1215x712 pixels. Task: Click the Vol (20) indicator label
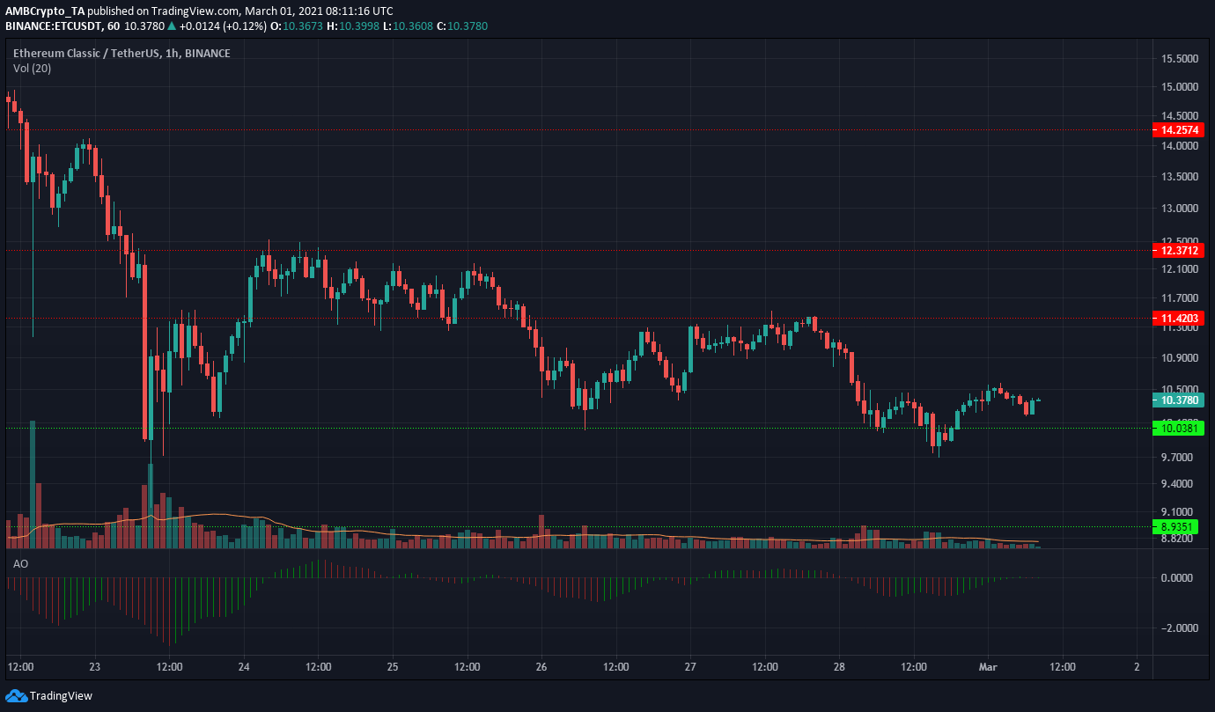click(x=32, y=68)
